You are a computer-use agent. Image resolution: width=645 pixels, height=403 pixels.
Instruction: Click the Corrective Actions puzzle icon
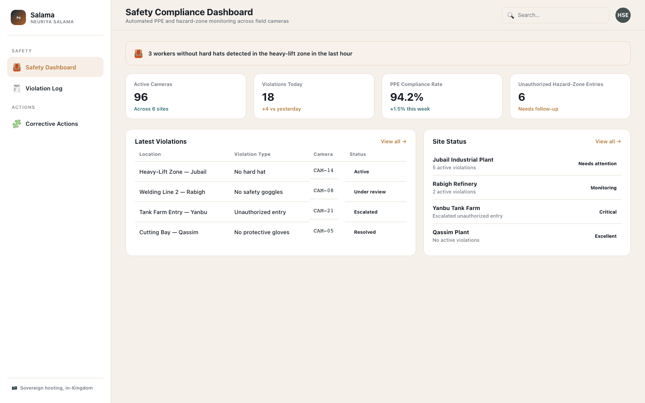pos(17,124)
